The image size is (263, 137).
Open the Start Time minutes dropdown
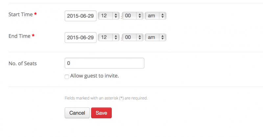tap(133, 16)
